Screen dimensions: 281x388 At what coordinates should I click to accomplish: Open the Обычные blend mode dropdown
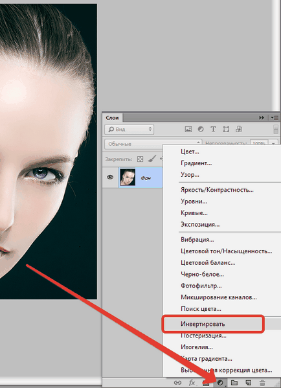pyautogui.click(x=153, y=144)
